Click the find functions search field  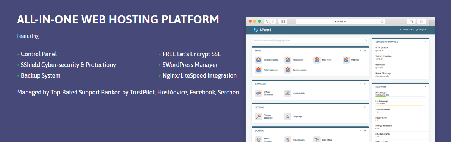[310, 40]
